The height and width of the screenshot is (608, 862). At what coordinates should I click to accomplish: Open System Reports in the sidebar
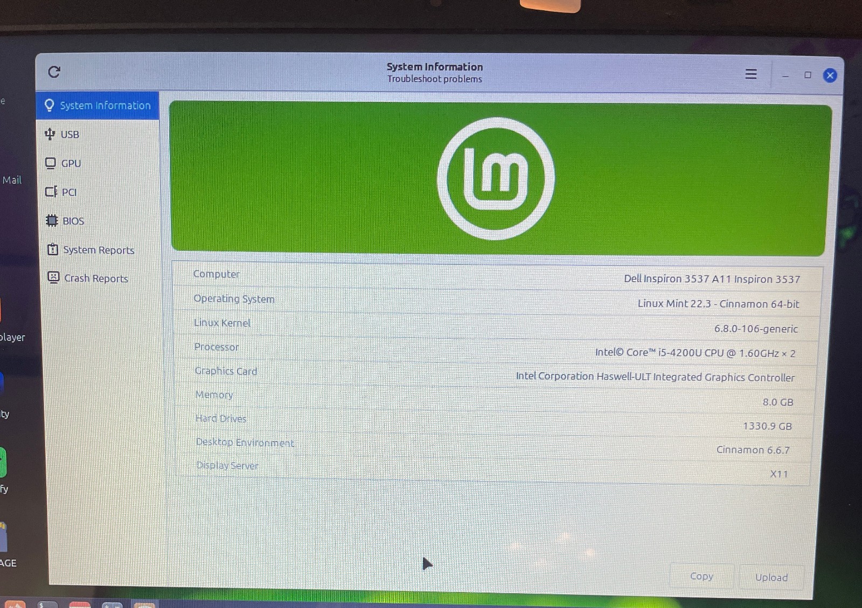point(100,250)
